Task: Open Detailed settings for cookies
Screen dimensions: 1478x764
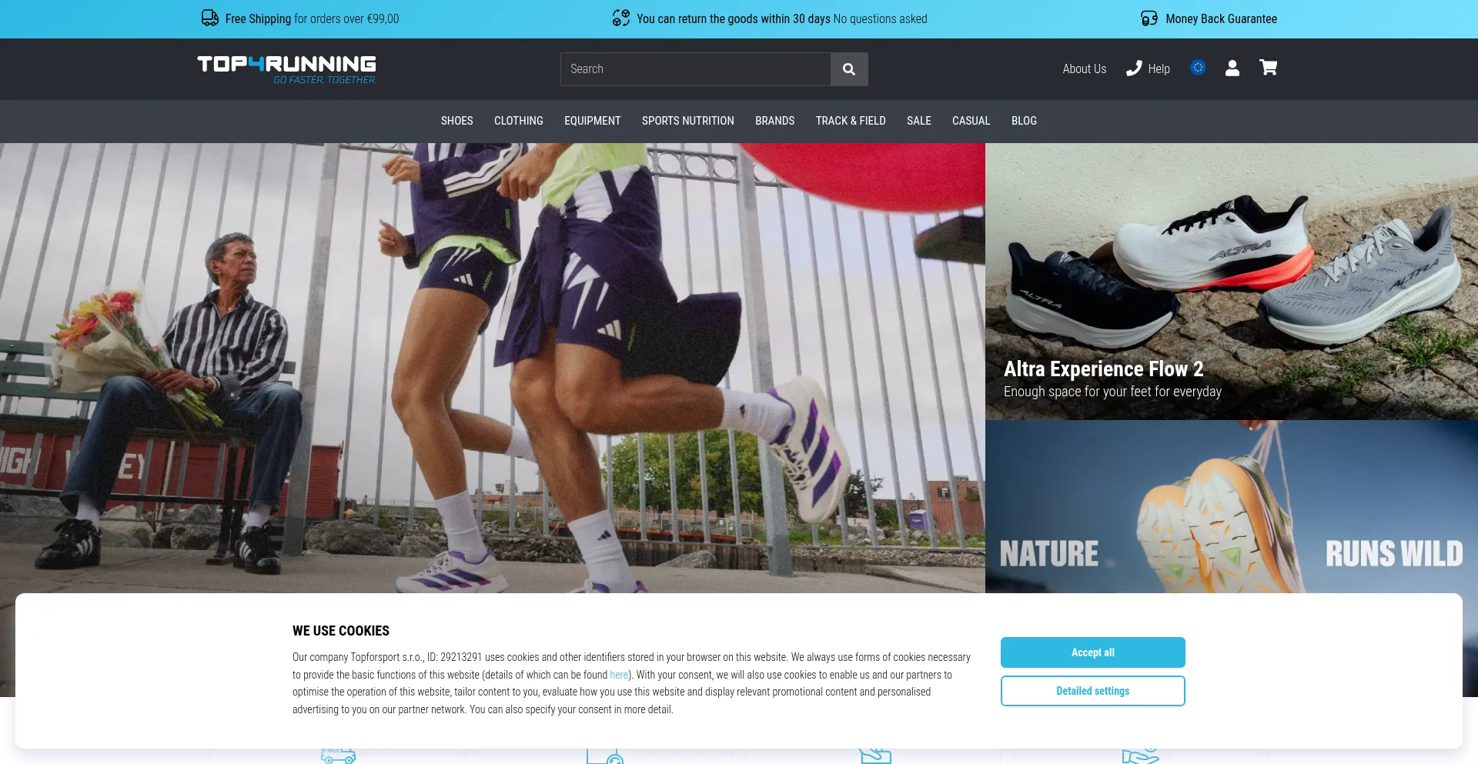Action: click(x=1092, y=691)
